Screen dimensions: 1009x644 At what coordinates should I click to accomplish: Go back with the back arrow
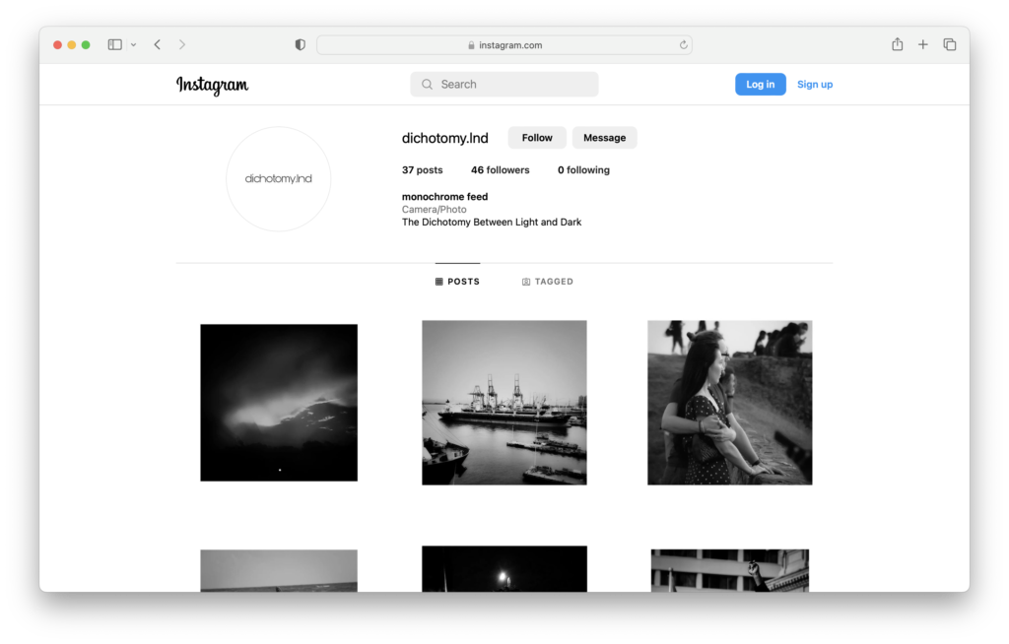[x=158, y=44]
